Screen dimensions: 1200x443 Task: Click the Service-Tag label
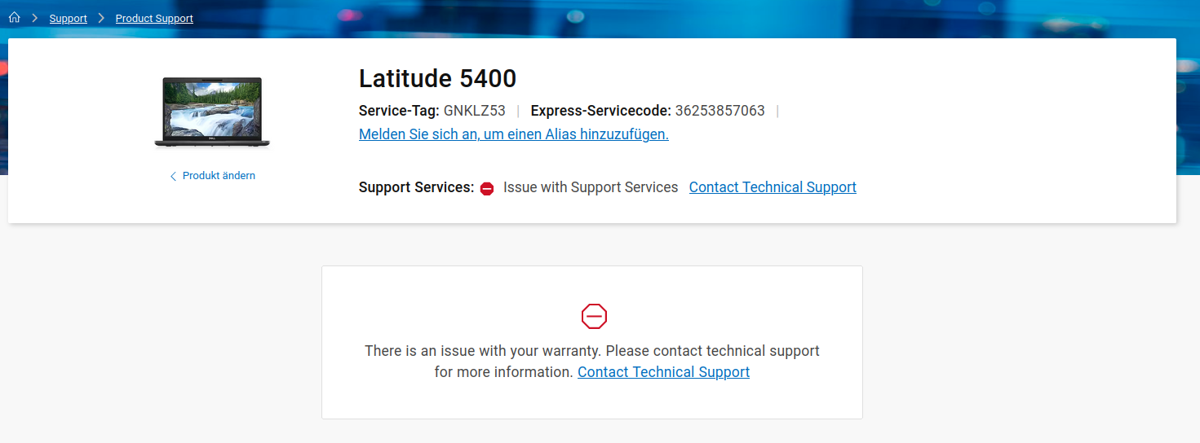pyautogui.click(x=399, y=111)
